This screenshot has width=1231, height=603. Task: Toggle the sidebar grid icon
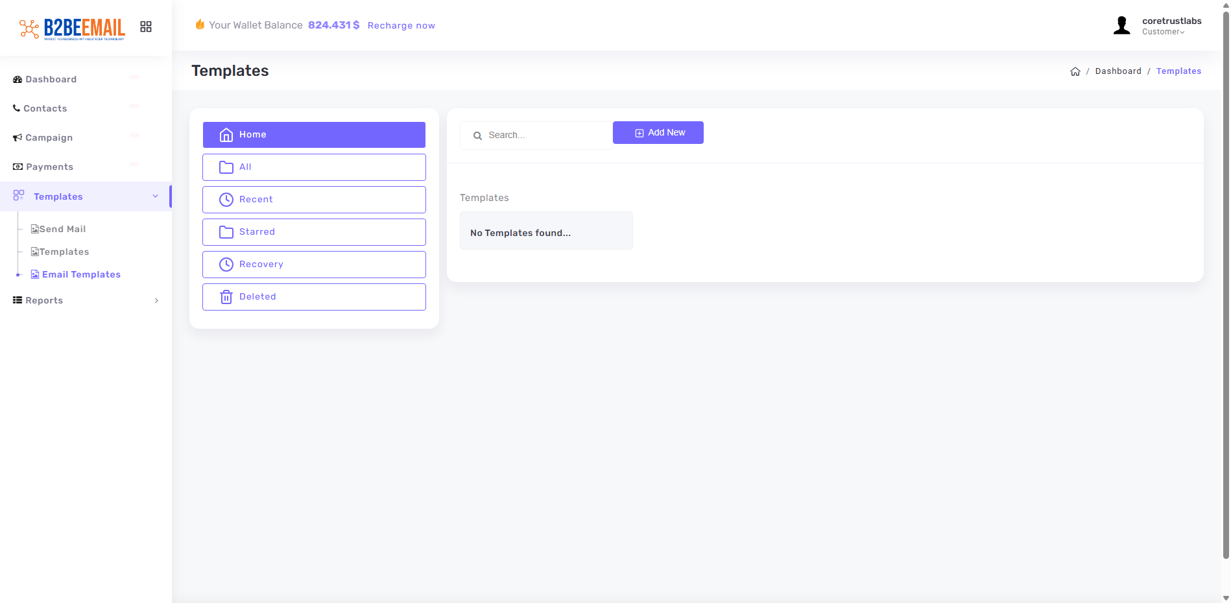146,27
